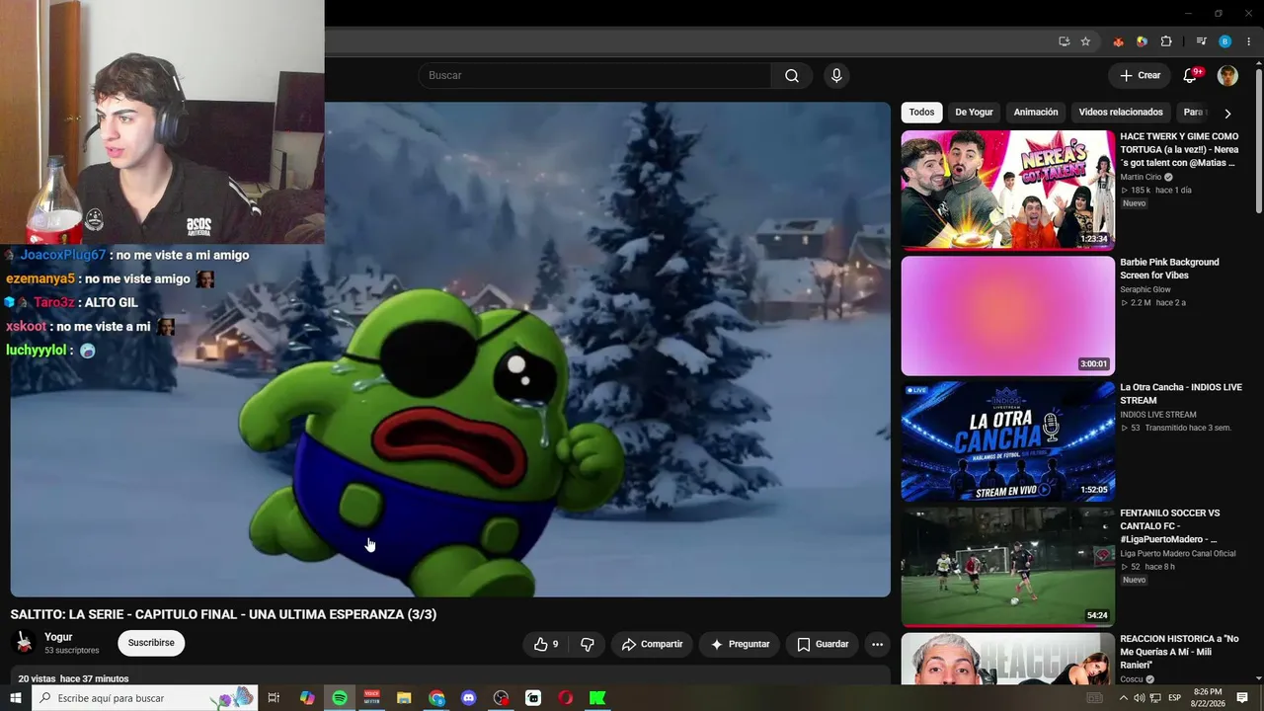Open 'FENTANILO SOCCER VS CANTALO FC' title
The height and width of the screenshot is (711, 1264).
tap(1170, 526)
